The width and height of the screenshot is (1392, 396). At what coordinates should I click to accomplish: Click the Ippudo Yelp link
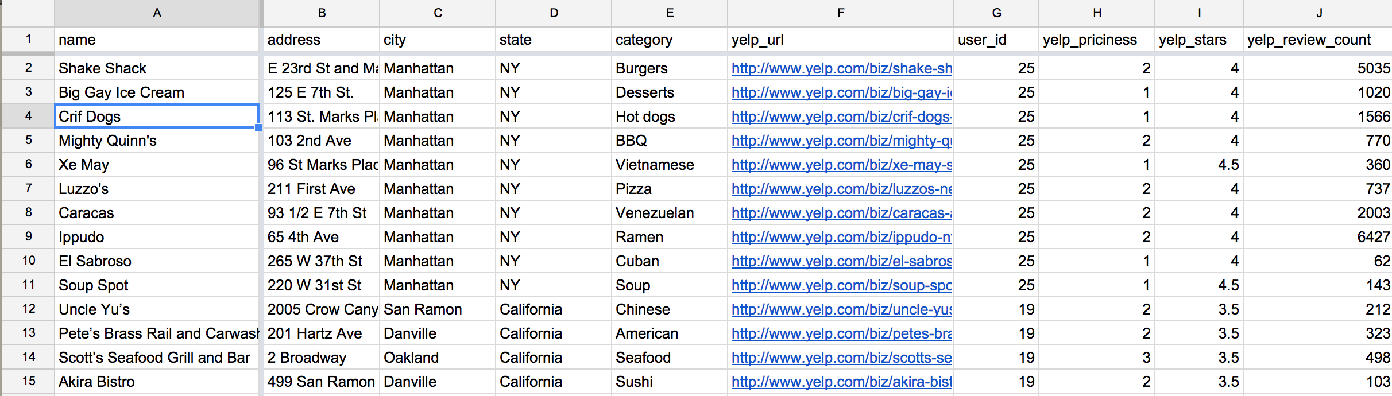point(841,237)
